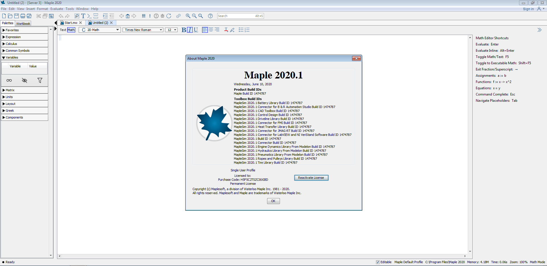Toggle Bold formatting
The image size is (547, 266).
coord(184,30)
